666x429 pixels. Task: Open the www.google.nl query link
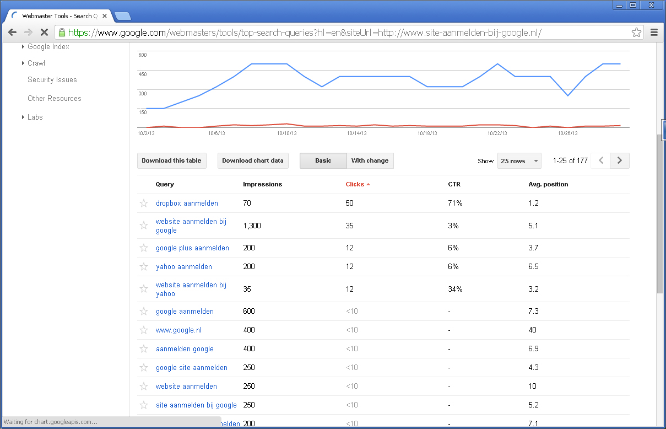pyautogui.click(x=178, y=330)
